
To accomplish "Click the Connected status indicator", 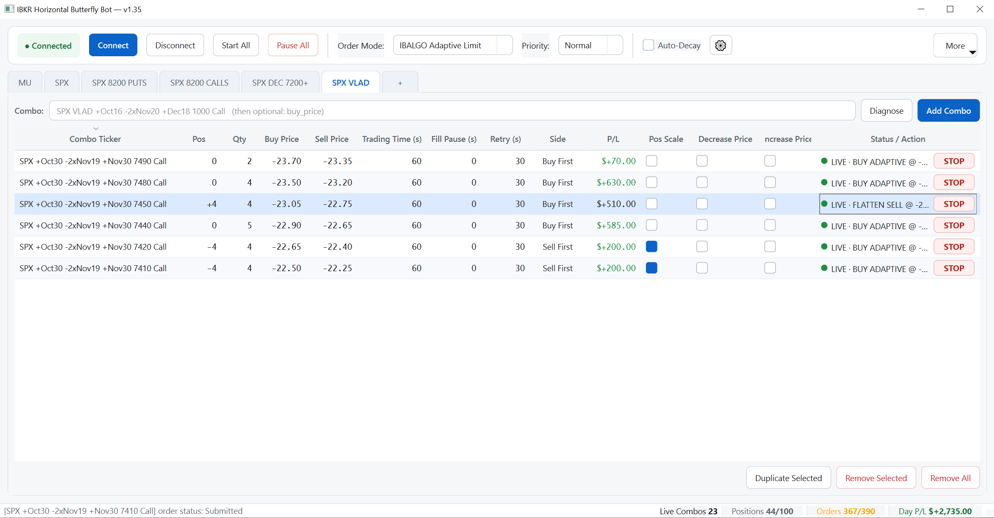I will (48, 45).
